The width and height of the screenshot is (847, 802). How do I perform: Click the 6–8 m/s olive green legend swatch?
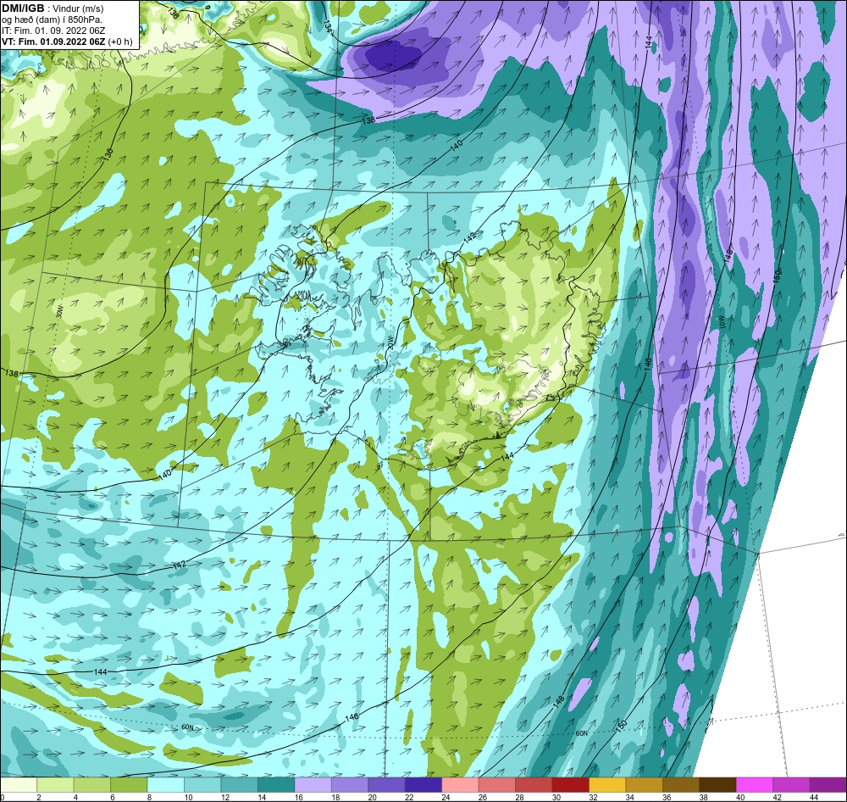pos(129,785)
